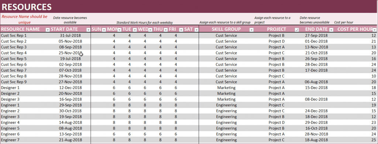Select empty end date cell for Designer 2
The height and width of the screenshot is (144, 378).
point(316,93)
